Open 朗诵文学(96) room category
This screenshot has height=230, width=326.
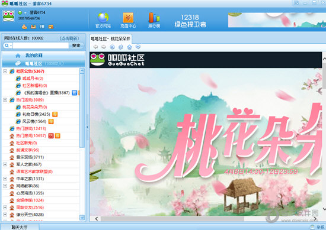[x=28, y=150]
